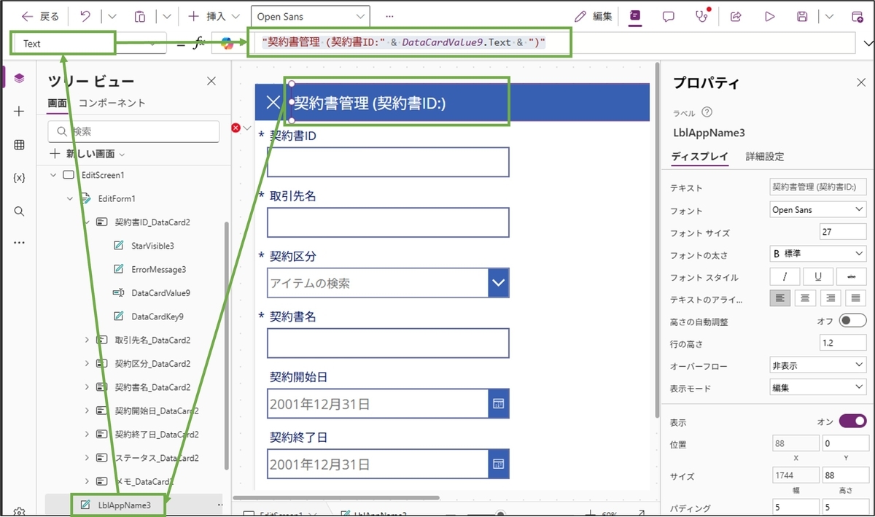
Task: Select DataCardValue9 in the tree
Action: 160,292
